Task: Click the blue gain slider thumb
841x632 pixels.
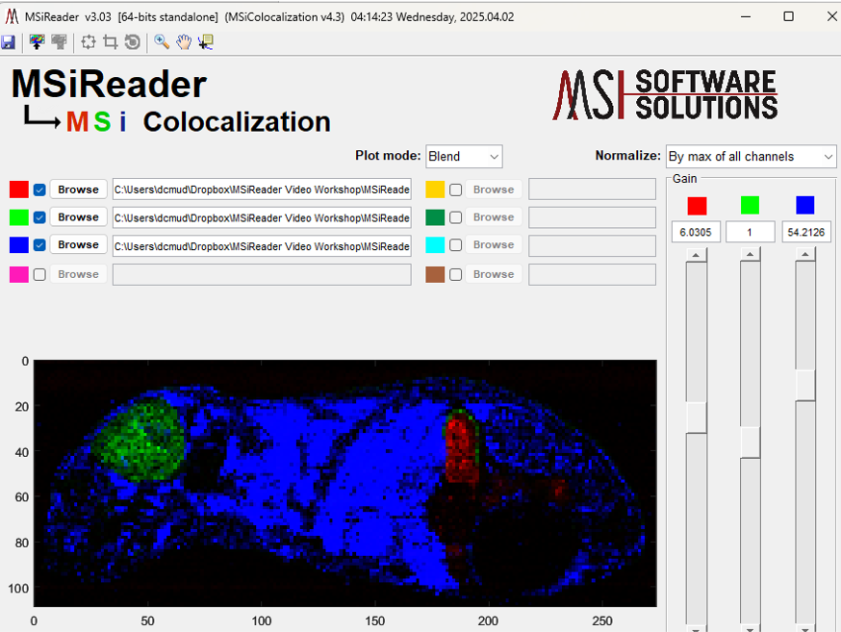Action: coord(805,385)
